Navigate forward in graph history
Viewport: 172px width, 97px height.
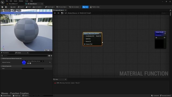(58, 13)
